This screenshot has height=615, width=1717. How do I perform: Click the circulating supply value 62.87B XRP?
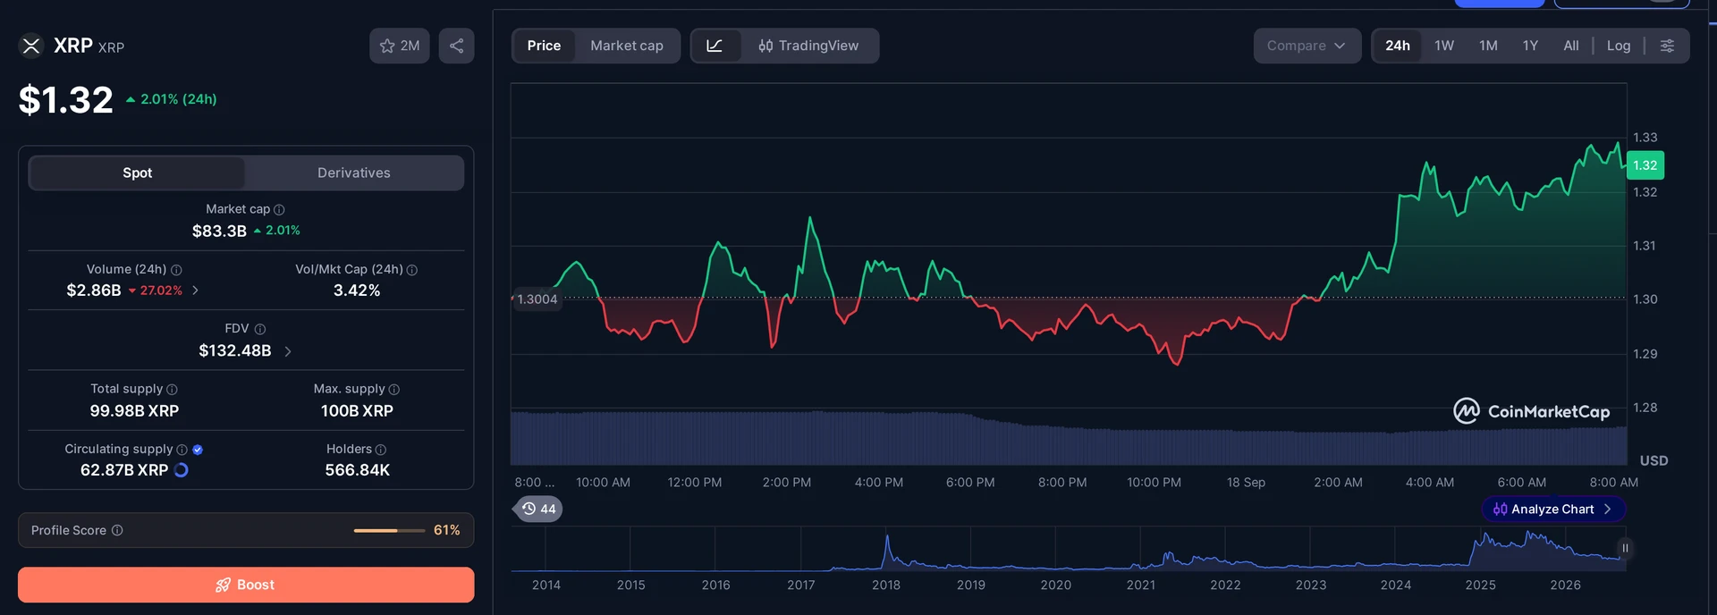124,470
